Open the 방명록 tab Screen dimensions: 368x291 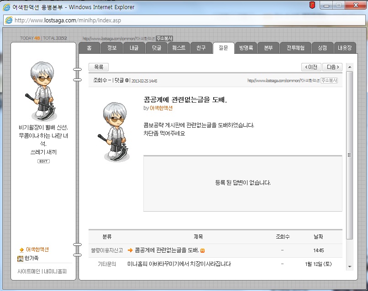(246, 48)
